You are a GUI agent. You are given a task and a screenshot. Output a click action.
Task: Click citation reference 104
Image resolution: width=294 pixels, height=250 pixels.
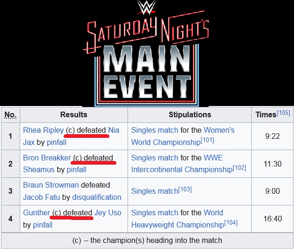(x=231, y=222)
